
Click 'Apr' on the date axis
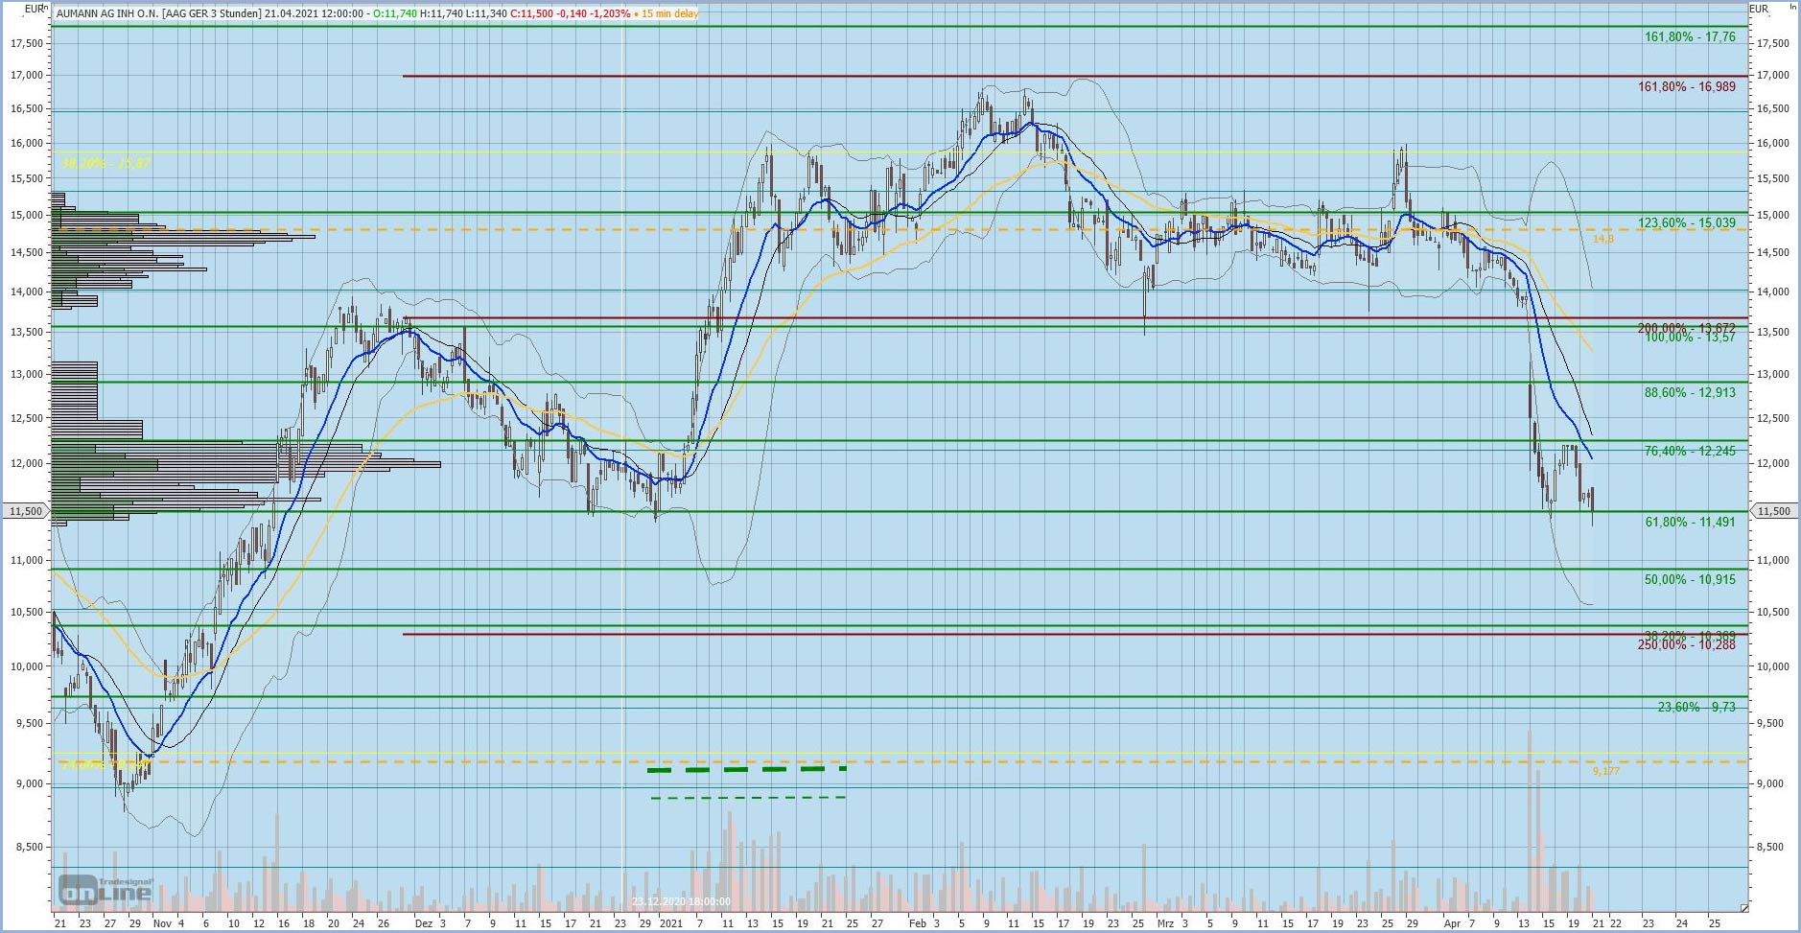1452,924
